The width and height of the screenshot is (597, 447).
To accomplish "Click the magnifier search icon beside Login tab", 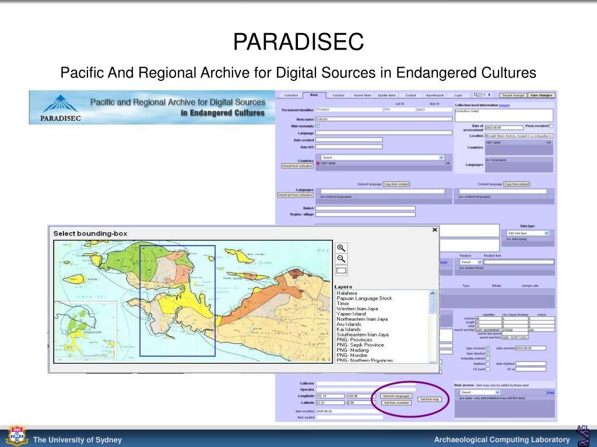I will click(476, 95).
